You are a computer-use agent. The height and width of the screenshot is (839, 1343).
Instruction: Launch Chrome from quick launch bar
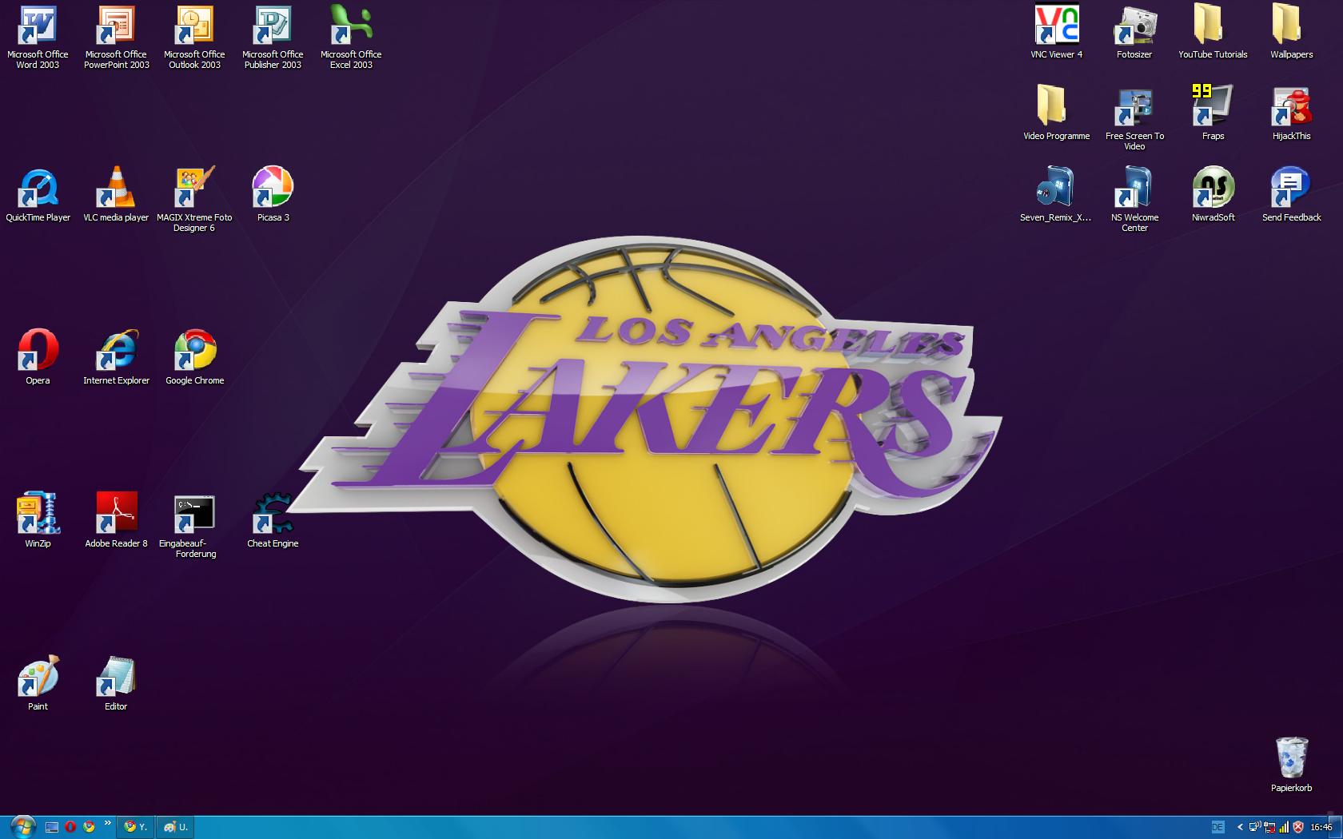tap(89, 827)
